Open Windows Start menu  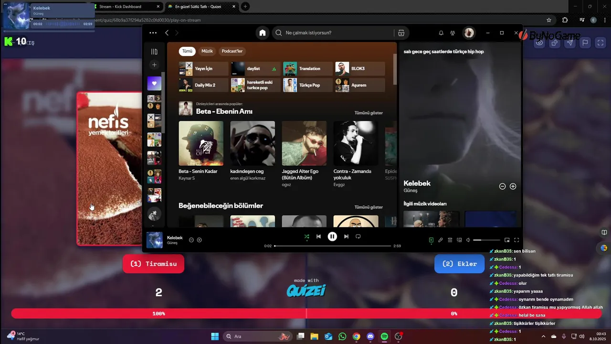click(x=215, y=336)
